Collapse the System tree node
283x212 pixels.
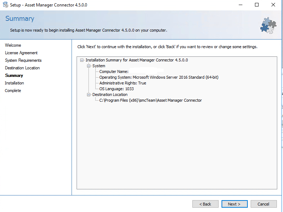click(89, 66)
